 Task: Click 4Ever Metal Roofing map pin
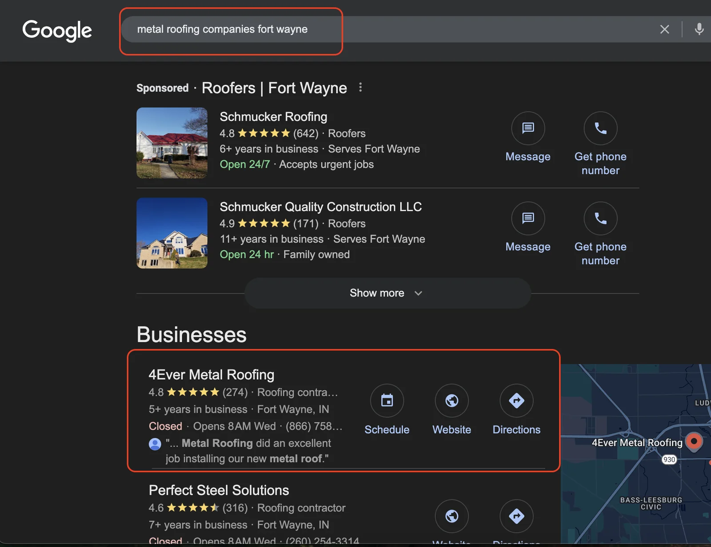[x=694, y=442]
